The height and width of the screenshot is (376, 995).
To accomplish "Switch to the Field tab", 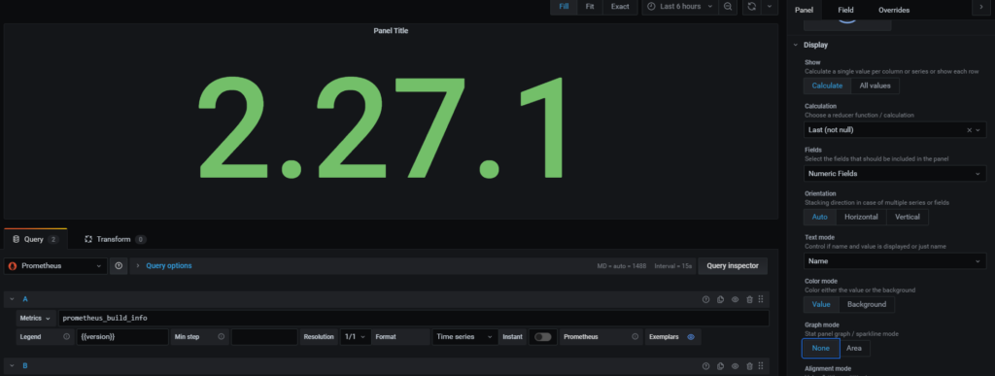I will coord(845,10).
